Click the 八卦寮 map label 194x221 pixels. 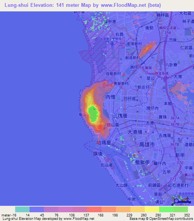tap(171, 65)
